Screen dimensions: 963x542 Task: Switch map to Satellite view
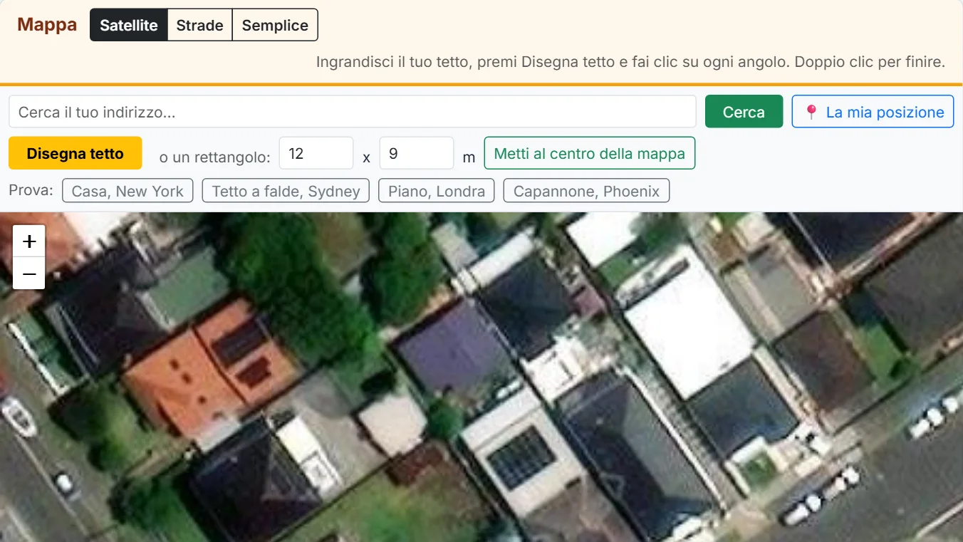(129, 25)
